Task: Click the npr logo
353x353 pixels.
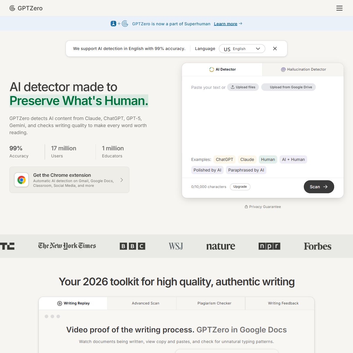Action: (269, 246)
